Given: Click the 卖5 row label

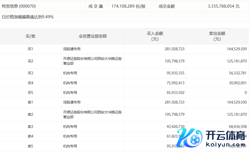Looking at the screenshot, I should pos(31,146).
